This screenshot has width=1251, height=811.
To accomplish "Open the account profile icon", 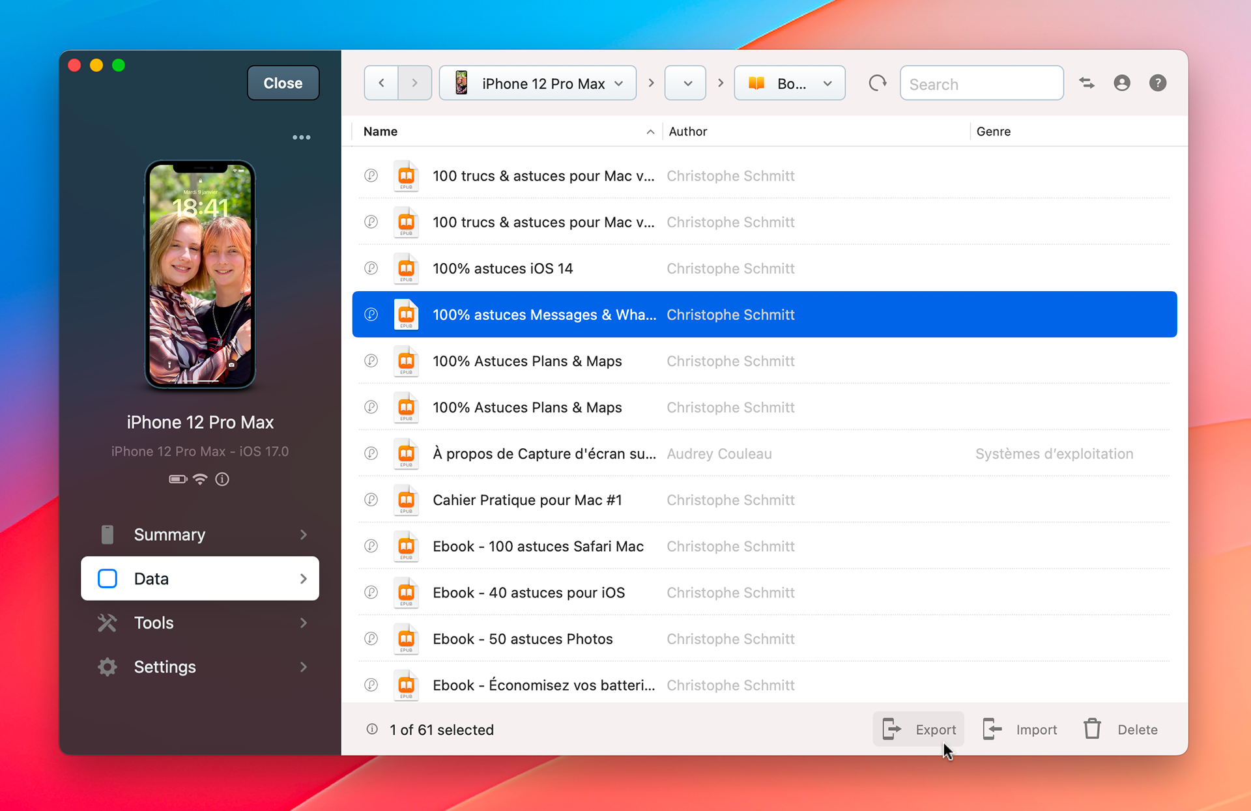I will pos(1121,83).
